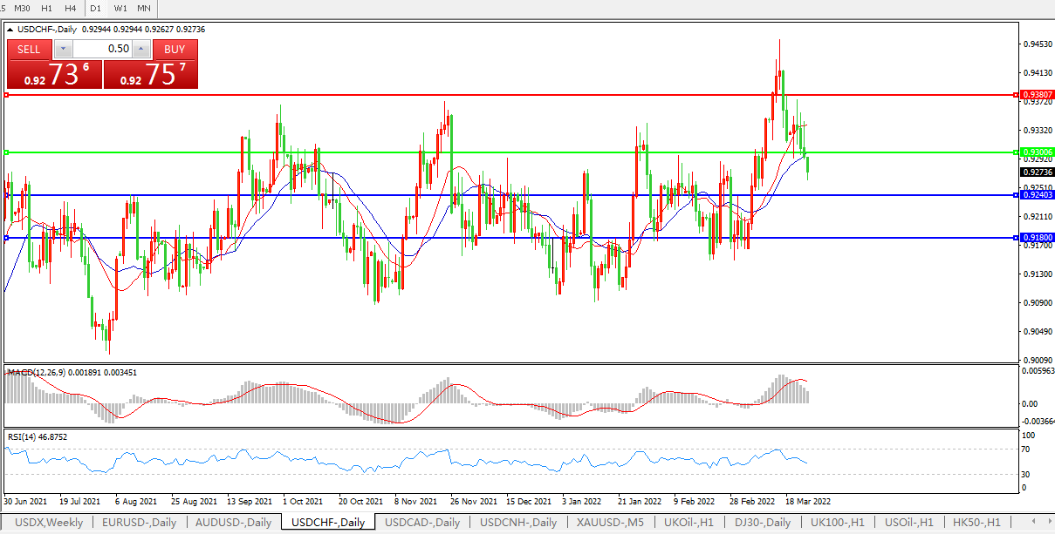Switch the chart to the M30 timeframe
Viewport: 1055px width, 534px height.
[x=23, y=8]
